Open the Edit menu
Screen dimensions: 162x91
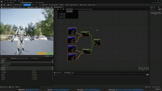(8, 1)
